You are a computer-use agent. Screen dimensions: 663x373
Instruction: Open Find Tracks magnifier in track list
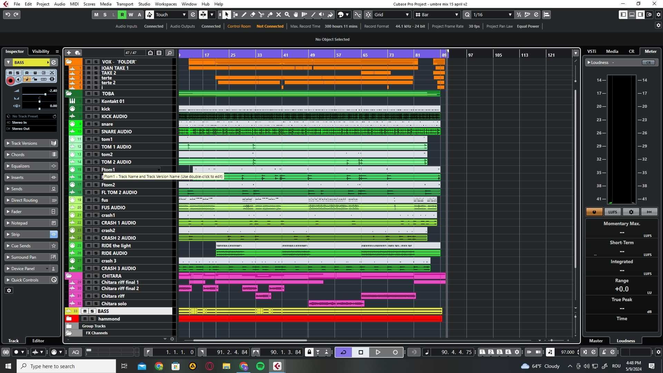click(170, 52)
